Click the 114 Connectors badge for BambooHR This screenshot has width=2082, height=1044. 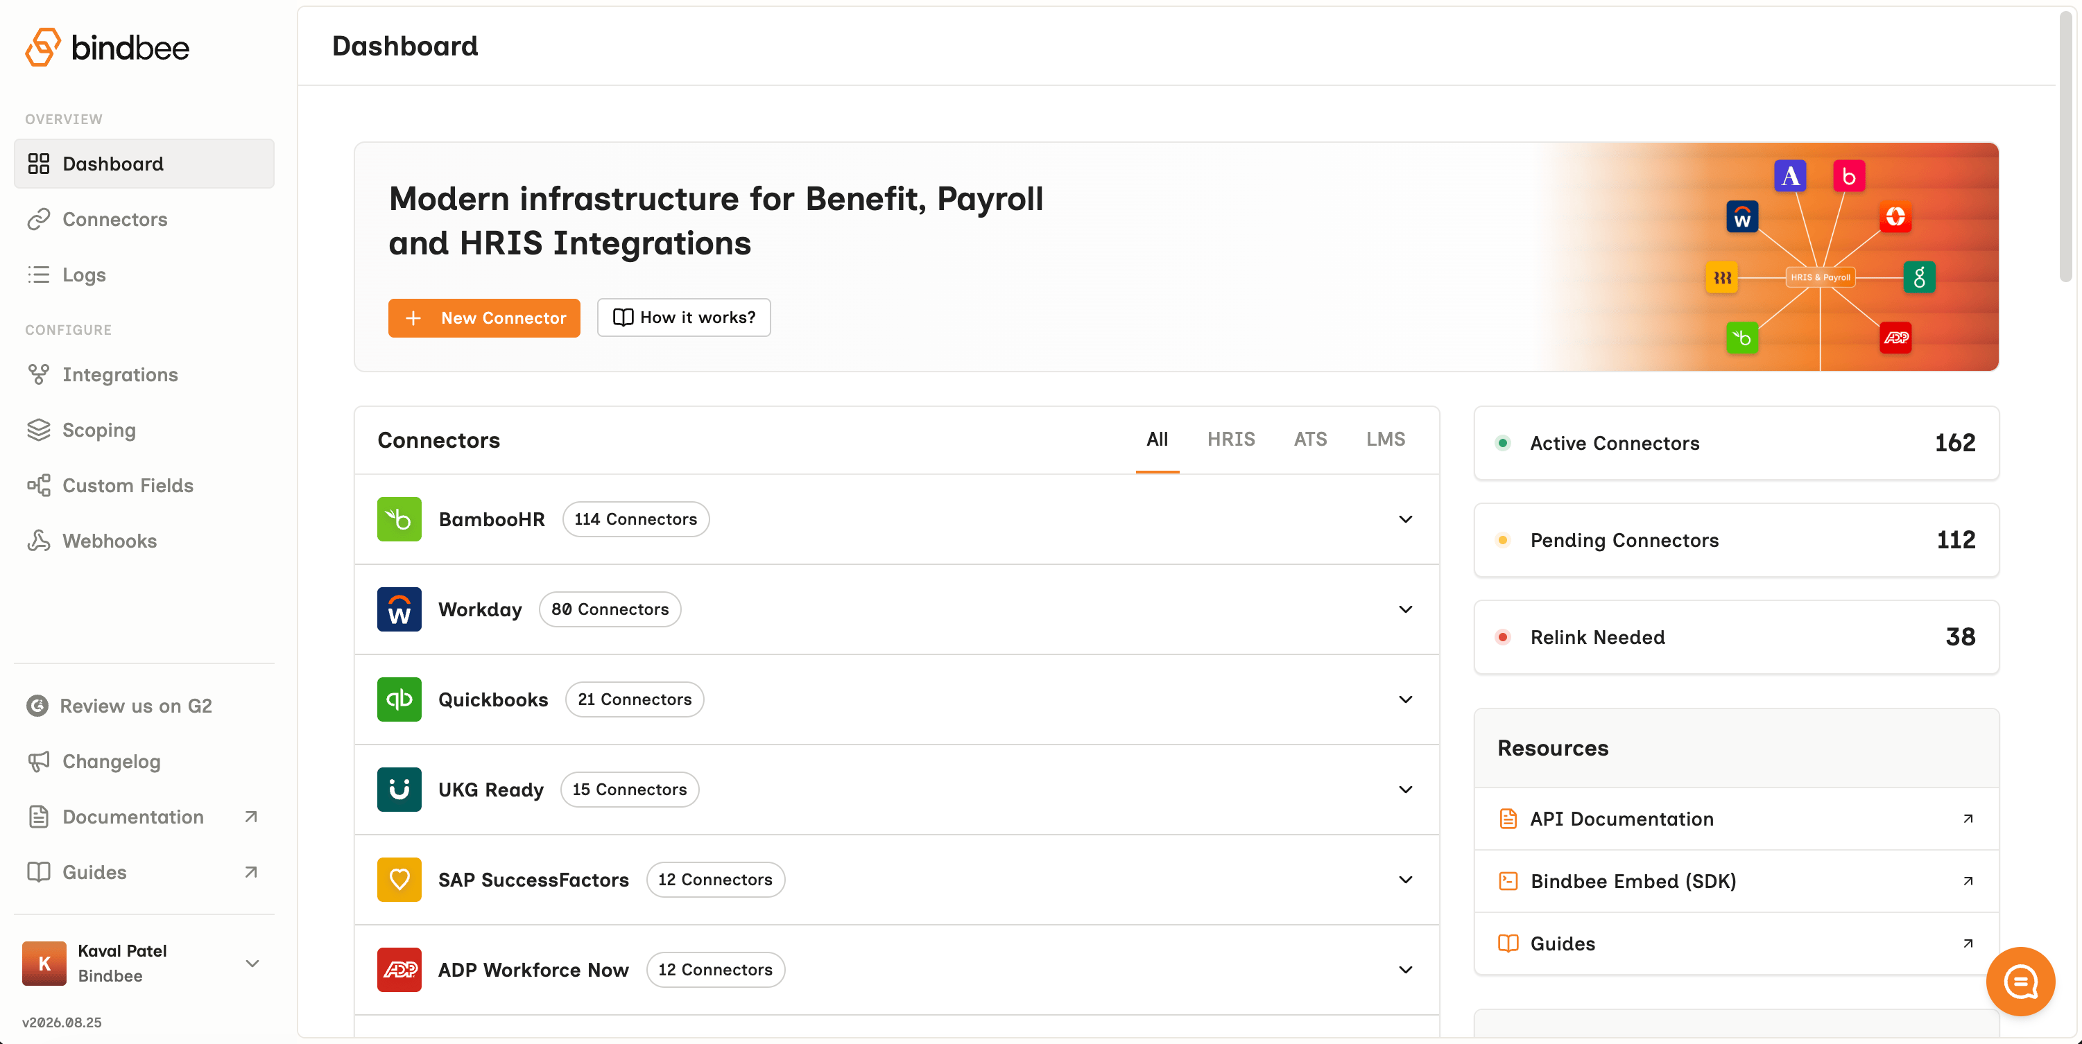pos(635,519)
